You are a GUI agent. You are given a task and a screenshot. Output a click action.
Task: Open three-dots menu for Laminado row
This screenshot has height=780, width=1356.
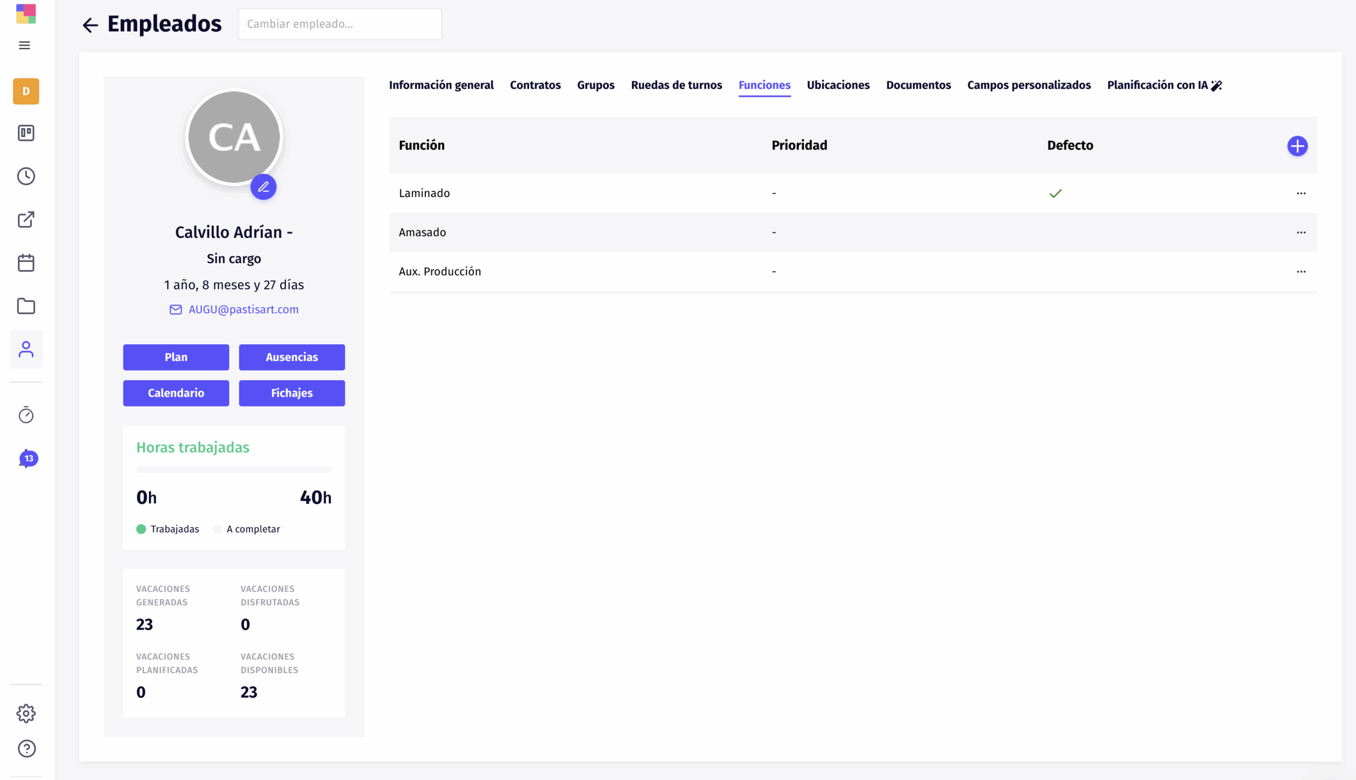click(x=1301, y=193)
